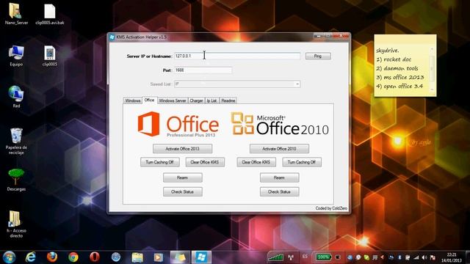Viewport: 470px width, 264px height.
Task: Focus the Port field showing 1688
Action: 203,70
